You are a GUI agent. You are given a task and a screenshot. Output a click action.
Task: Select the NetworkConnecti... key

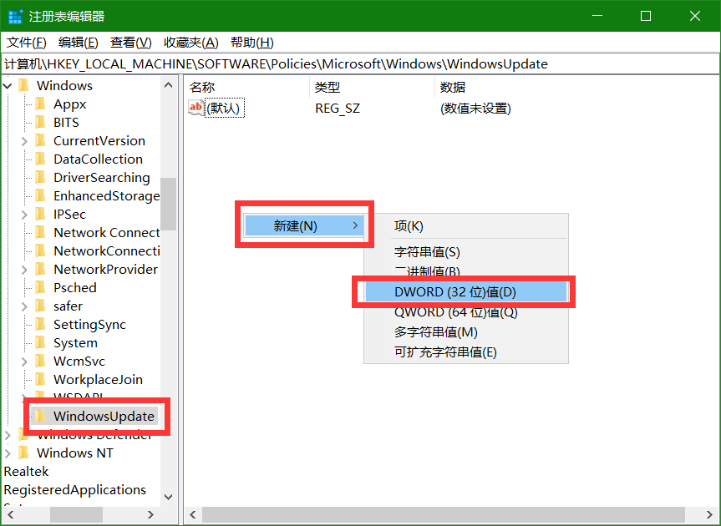pyautogui.click(x=107, y=250)
